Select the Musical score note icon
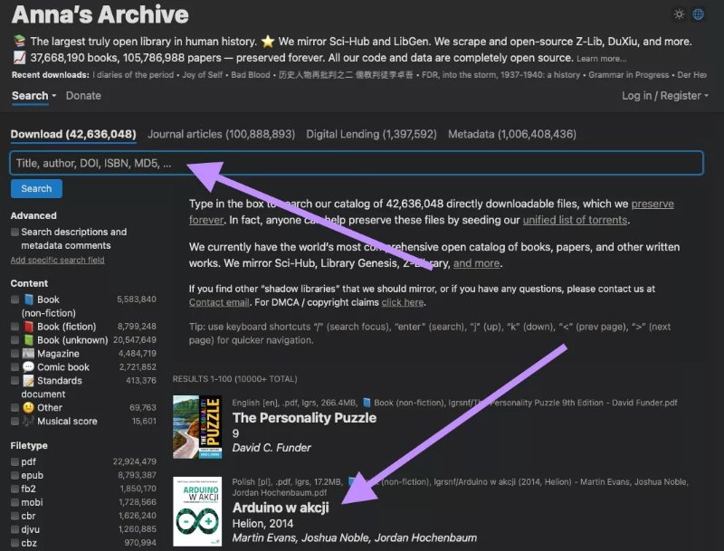Viewport: 724px width, 551px height. (x=28, y=420)
